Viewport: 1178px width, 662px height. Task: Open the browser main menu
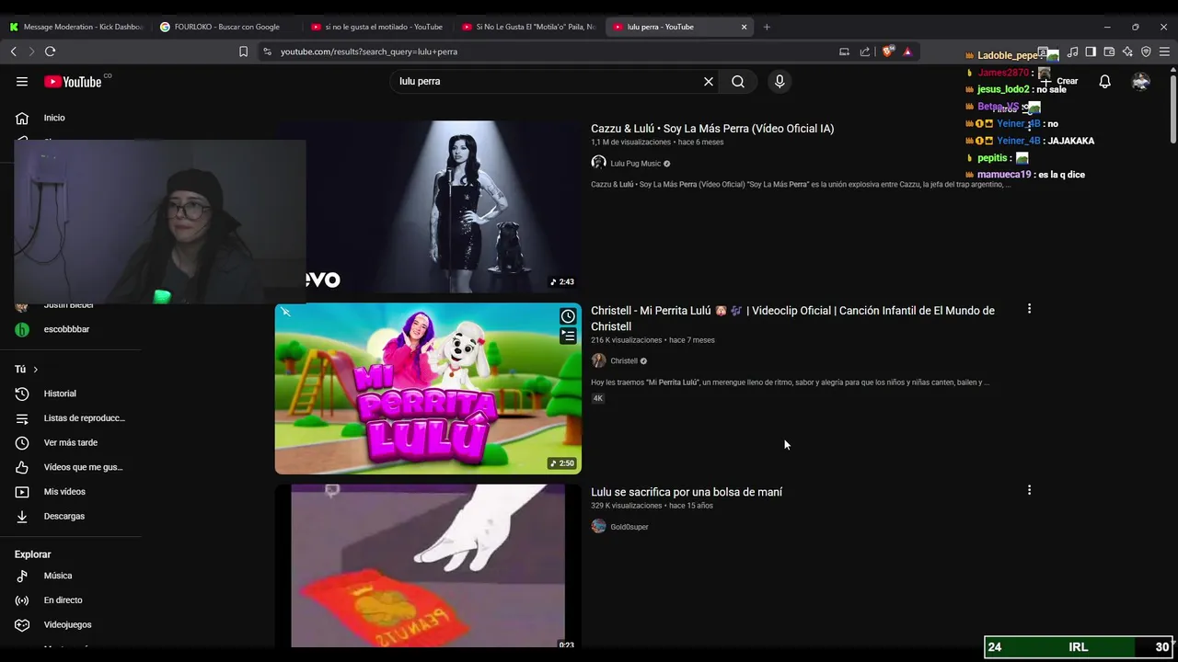(1164, 51)
